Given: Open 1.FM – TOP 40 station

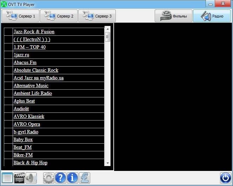Looking at the screenshot, I should point(29,47).
